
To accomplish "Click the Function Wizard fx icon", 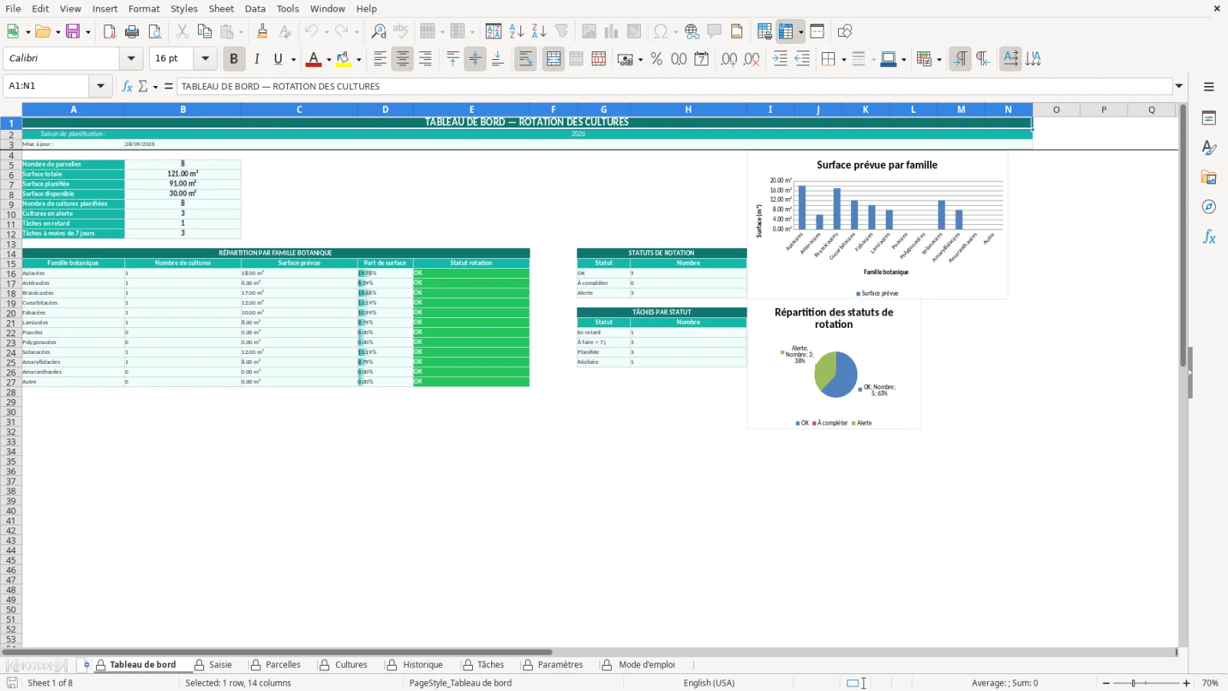I will click(127, 86).
